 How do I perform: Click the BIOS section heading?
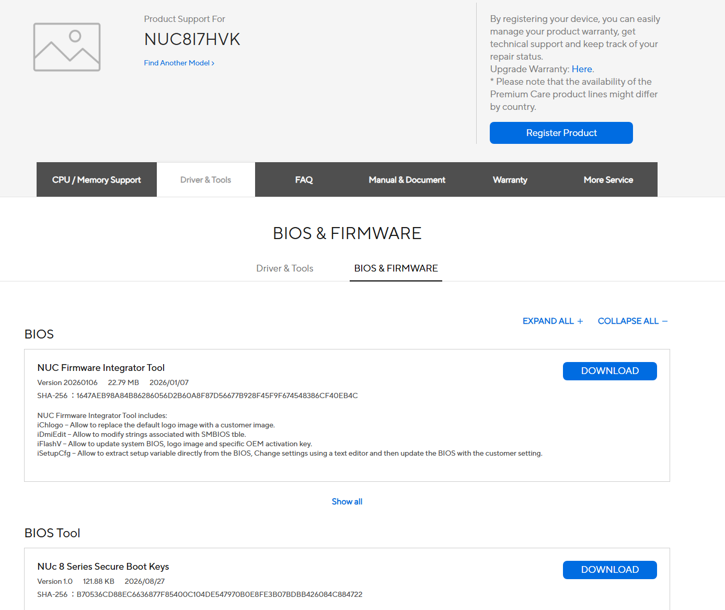click(x=39, y=334)
